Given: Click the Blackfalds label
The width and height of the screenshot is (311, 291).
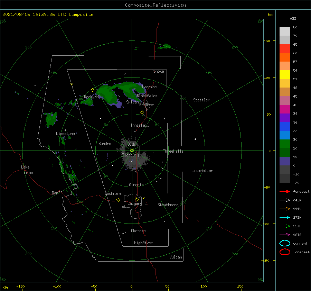Looking at the screenshot, I should (147, 96).
